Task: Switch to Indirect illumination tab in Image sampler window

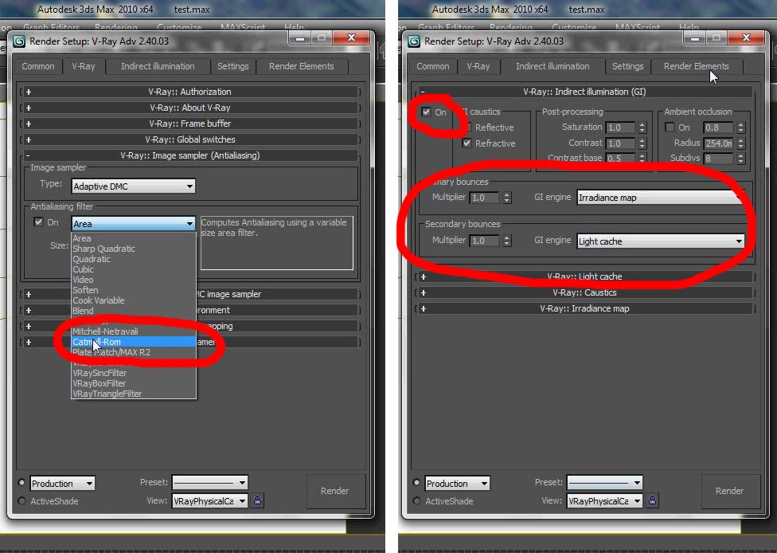Action: [x=158, y=66]
